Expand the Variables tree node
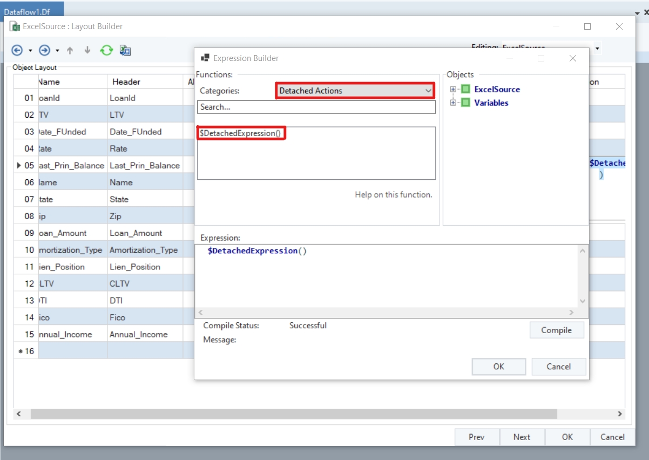Image resolution: width=649 pixels, height=460 pixels. point(453,103)
